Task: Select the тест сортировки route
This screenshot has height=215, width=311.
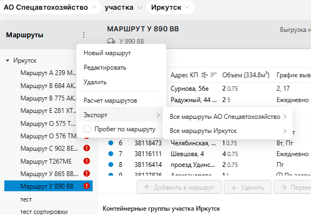Action: (44, 212)
